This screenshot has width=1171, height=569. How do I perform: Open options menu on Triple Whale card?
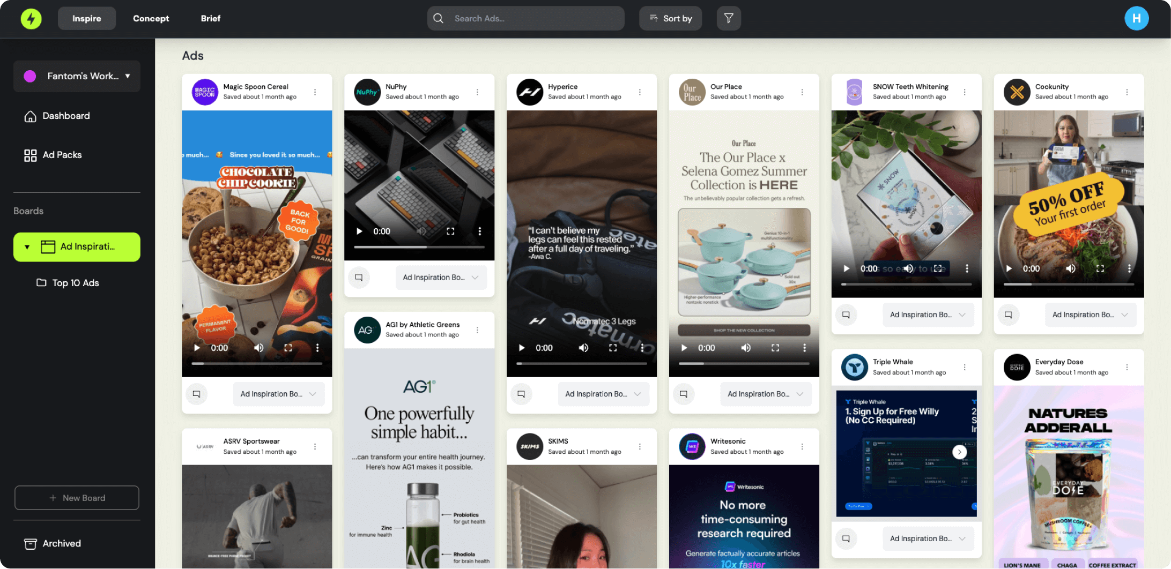coord(965,368)
